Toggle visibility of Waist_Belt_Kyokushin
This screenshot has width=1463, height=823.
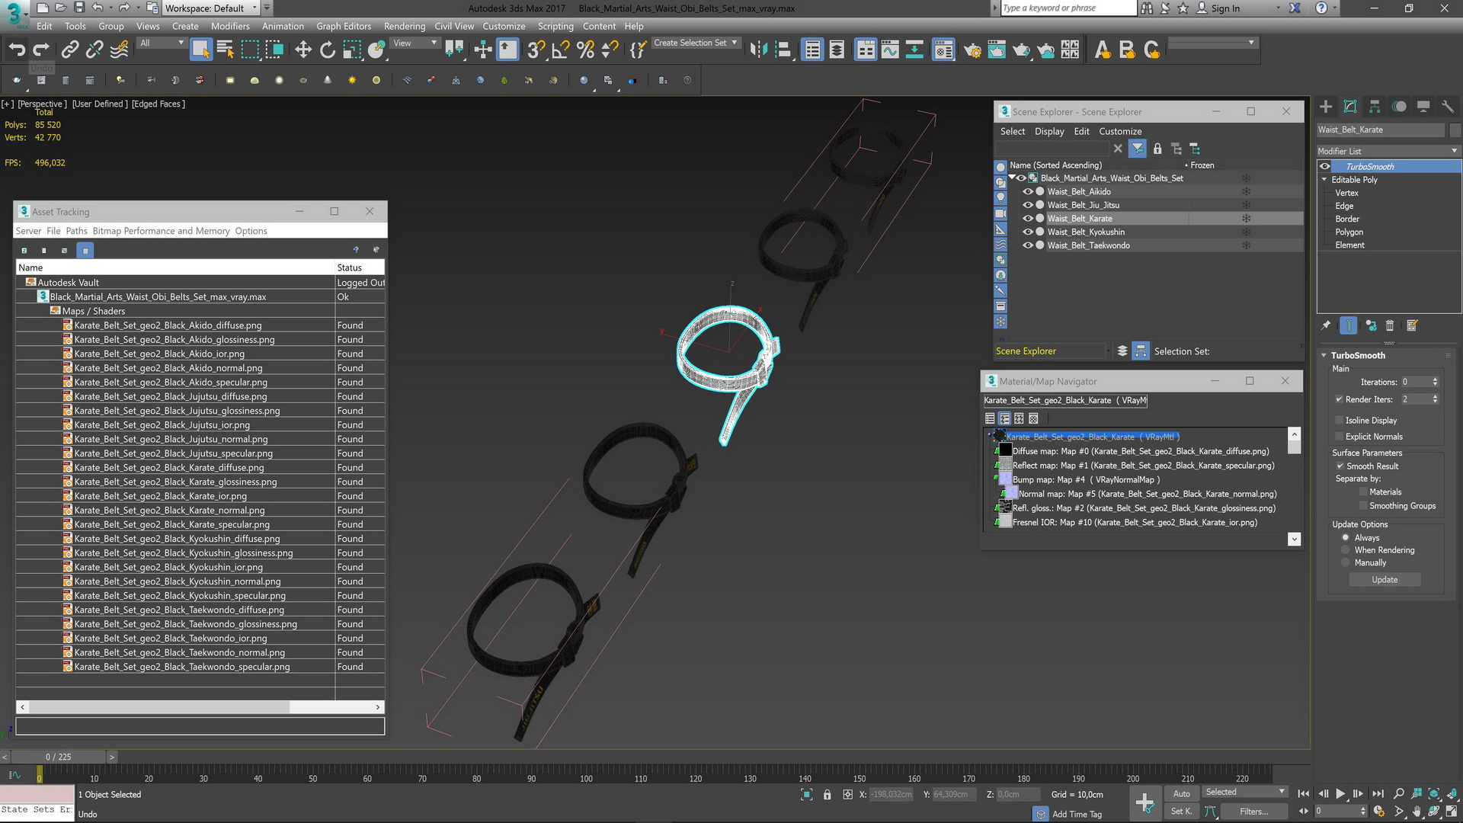(x=1027, y=232)
